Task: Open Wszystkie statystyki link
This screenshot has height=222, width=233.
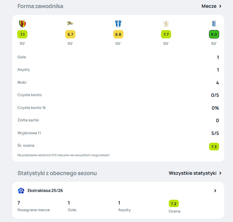Action: point(192,173)
